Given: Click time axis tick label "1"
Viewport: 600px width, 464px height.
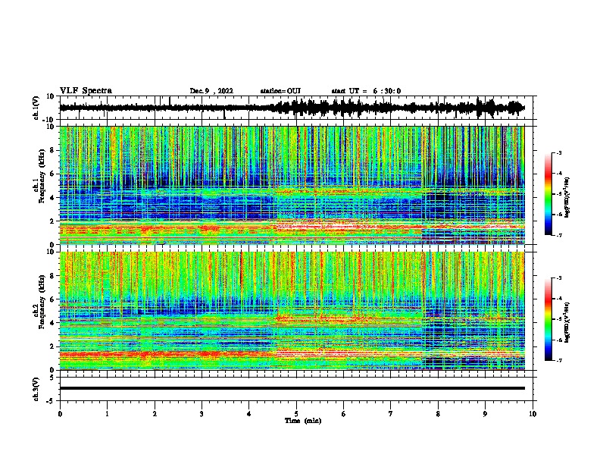Looking at the screenshot, I should click(x=107, y=414).
